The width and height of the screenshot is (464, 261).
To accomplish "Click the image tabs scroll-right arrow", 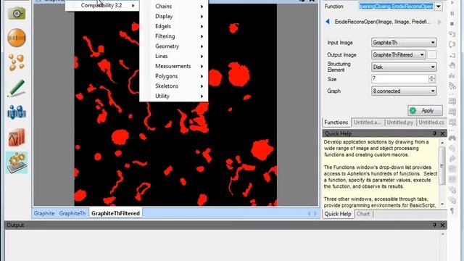I will click(315, 213).
